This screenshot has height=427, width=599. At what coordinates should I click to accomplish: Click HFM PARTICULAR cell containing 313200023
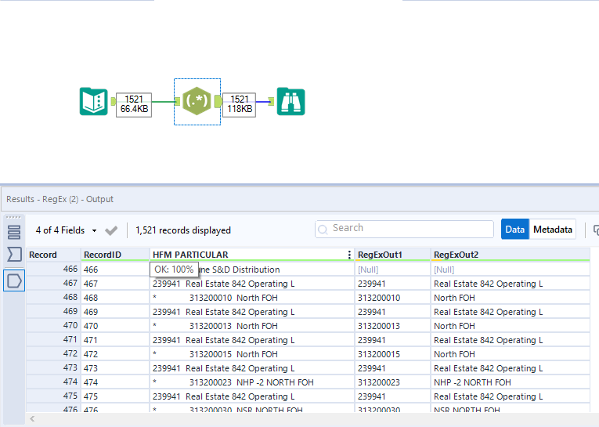[252, 382]
